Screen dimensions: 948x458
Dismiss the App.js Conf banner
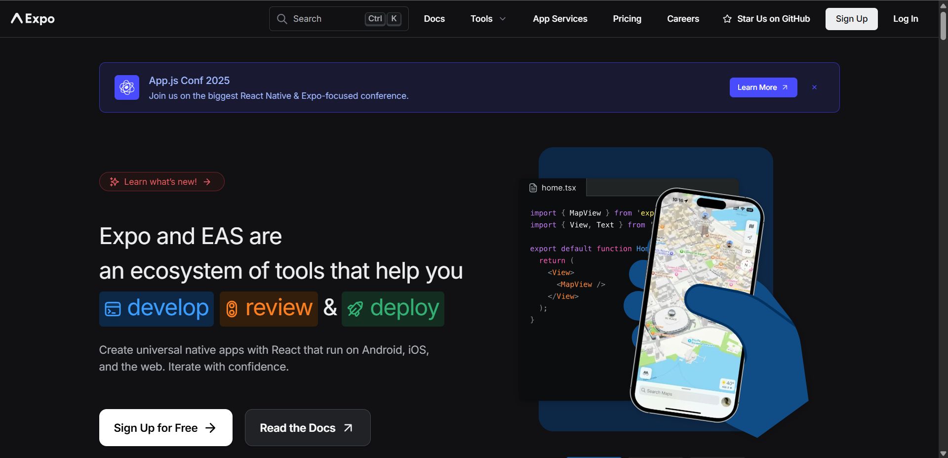pyautogui.click(x=814, y=87)
